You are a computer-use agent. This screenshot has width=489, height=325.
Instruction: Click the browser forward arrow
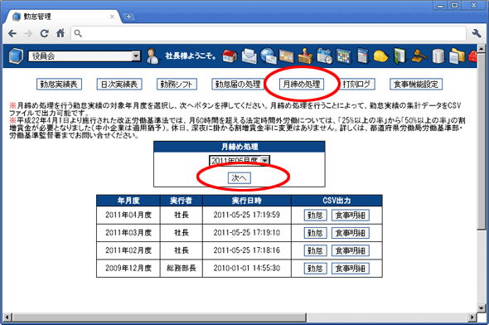(28, 33)
